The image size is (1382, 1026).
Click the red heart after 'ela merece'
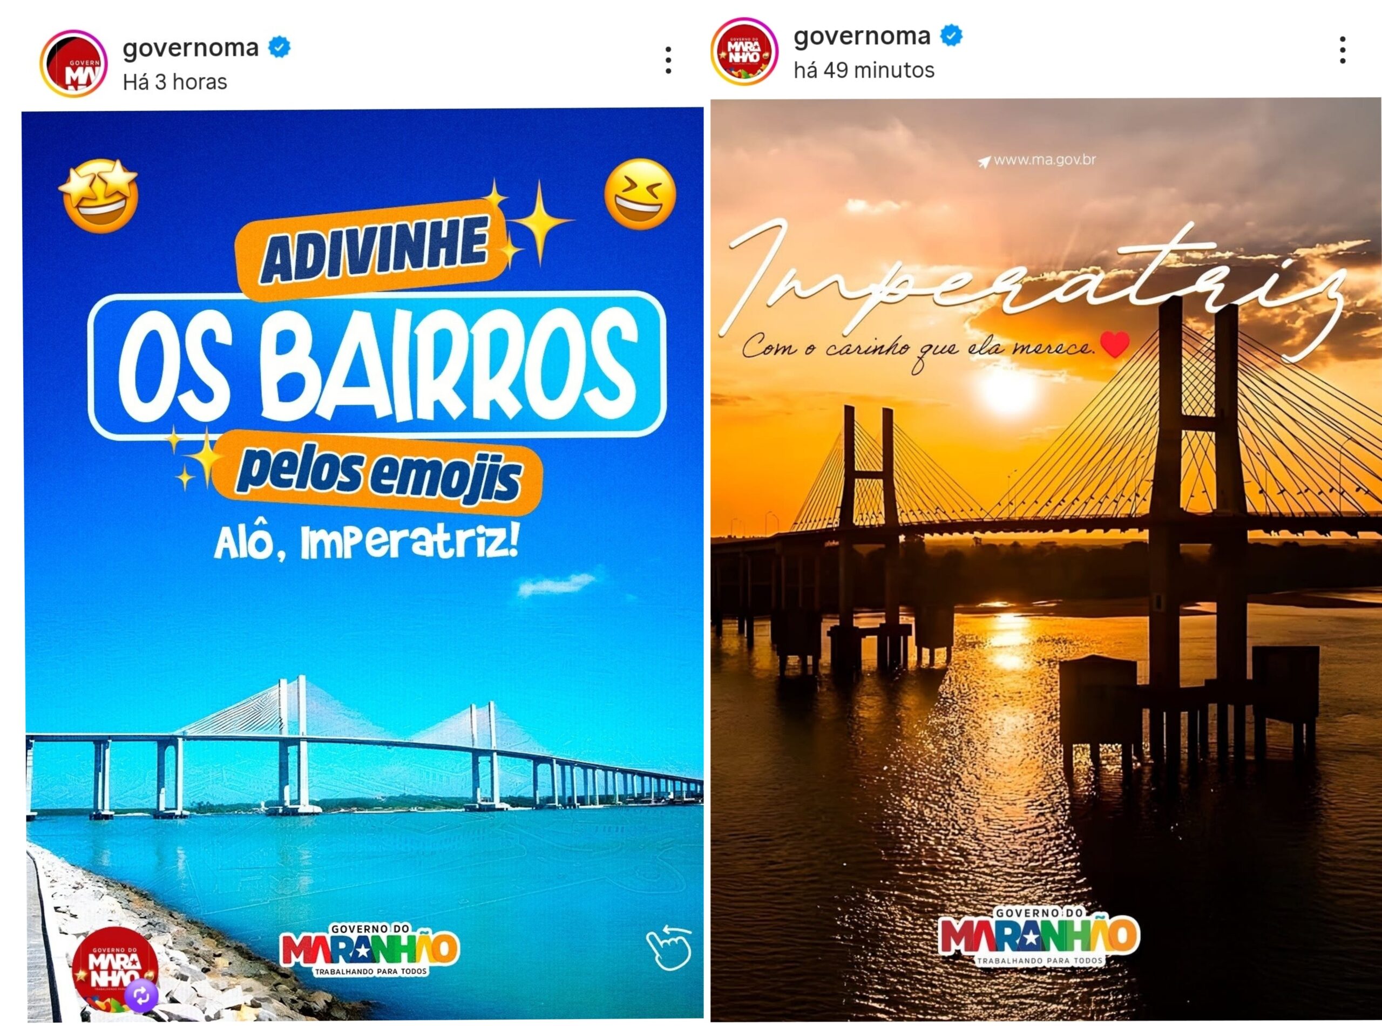tap(1115, 345)
